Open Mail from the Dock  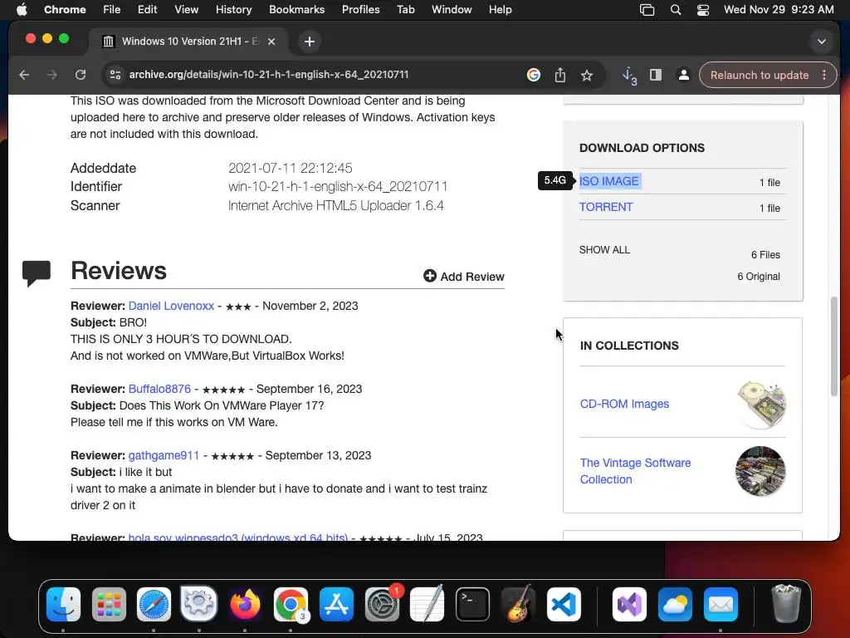coord(721,604)
